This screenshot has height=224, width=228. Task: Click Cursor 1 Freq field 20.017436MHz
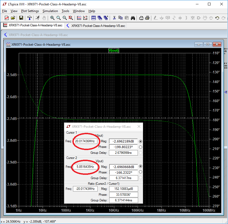[85, 141]
